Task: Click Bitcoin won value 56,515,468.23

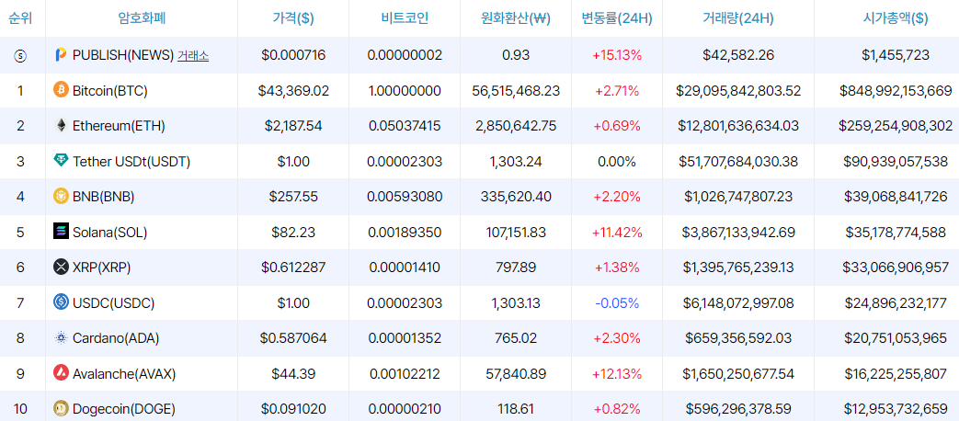Action: coord(516,91)
